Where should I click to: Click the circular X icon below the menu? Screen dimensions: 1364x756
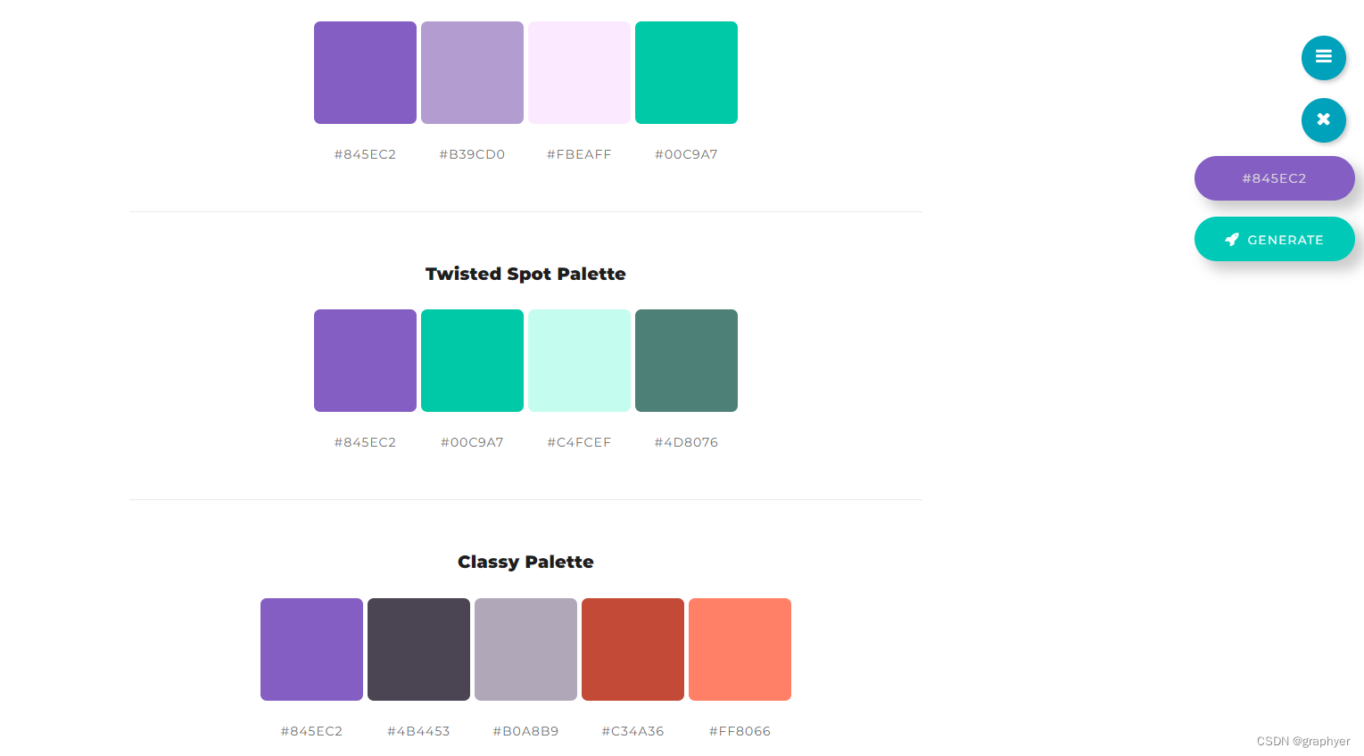[1324, 120]
